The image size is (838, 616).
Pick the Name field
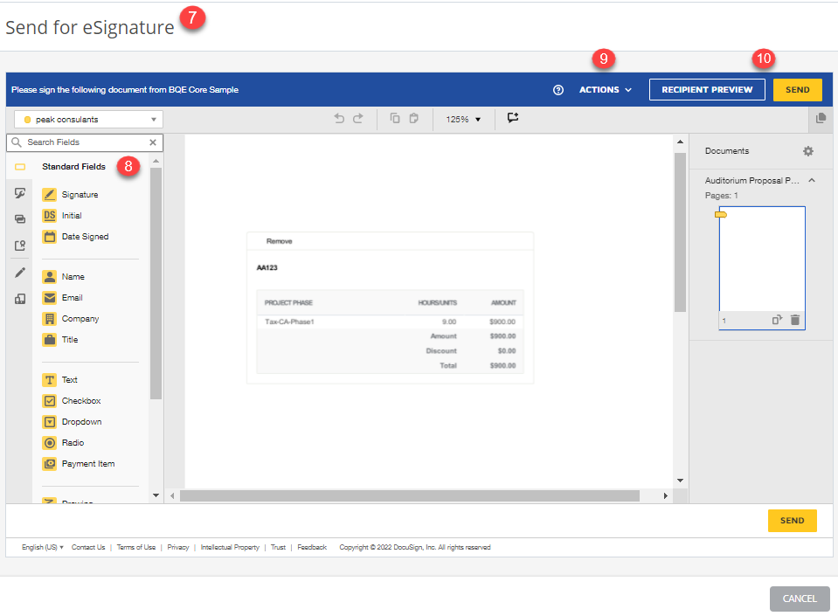click(x=64, y=277)
